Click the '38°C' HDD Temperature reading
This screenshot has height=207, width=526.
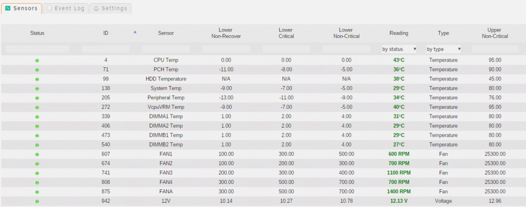click(x=399, y=79)
